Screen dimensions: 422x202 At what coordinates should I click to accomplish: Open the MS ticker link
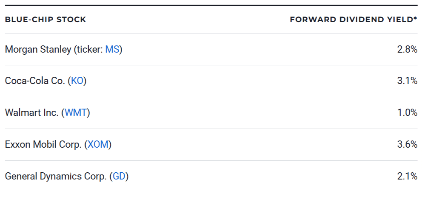pyautogui.click(x=112, y=49)
